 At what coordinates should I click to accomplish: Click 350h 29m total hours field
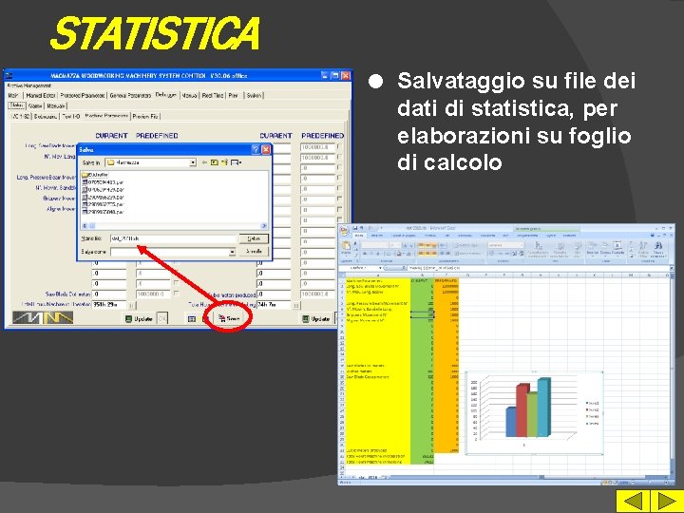pos(109,305)
